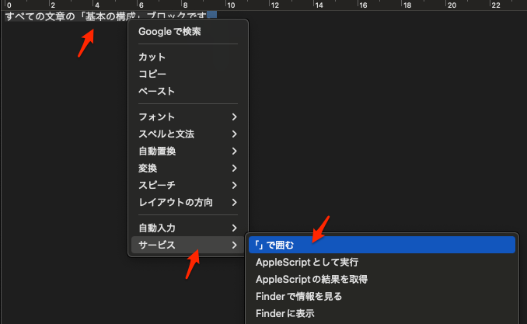Choose 'Googleで検索' in the context menu

pyautogui.click(x=188, y=32)
